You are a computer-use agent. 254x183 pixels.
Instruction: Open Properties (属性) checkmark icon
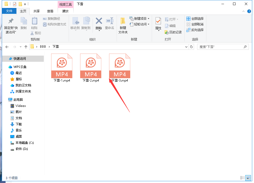coord(158,24)
